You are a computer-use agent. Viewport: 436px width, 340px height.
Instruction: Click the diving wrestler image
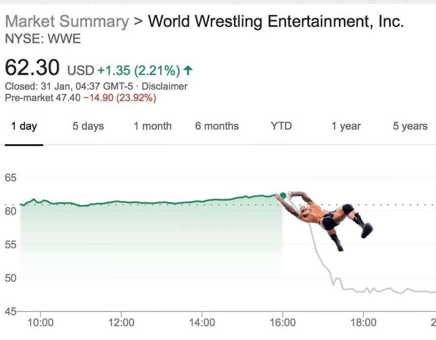(x=327, y=218)
